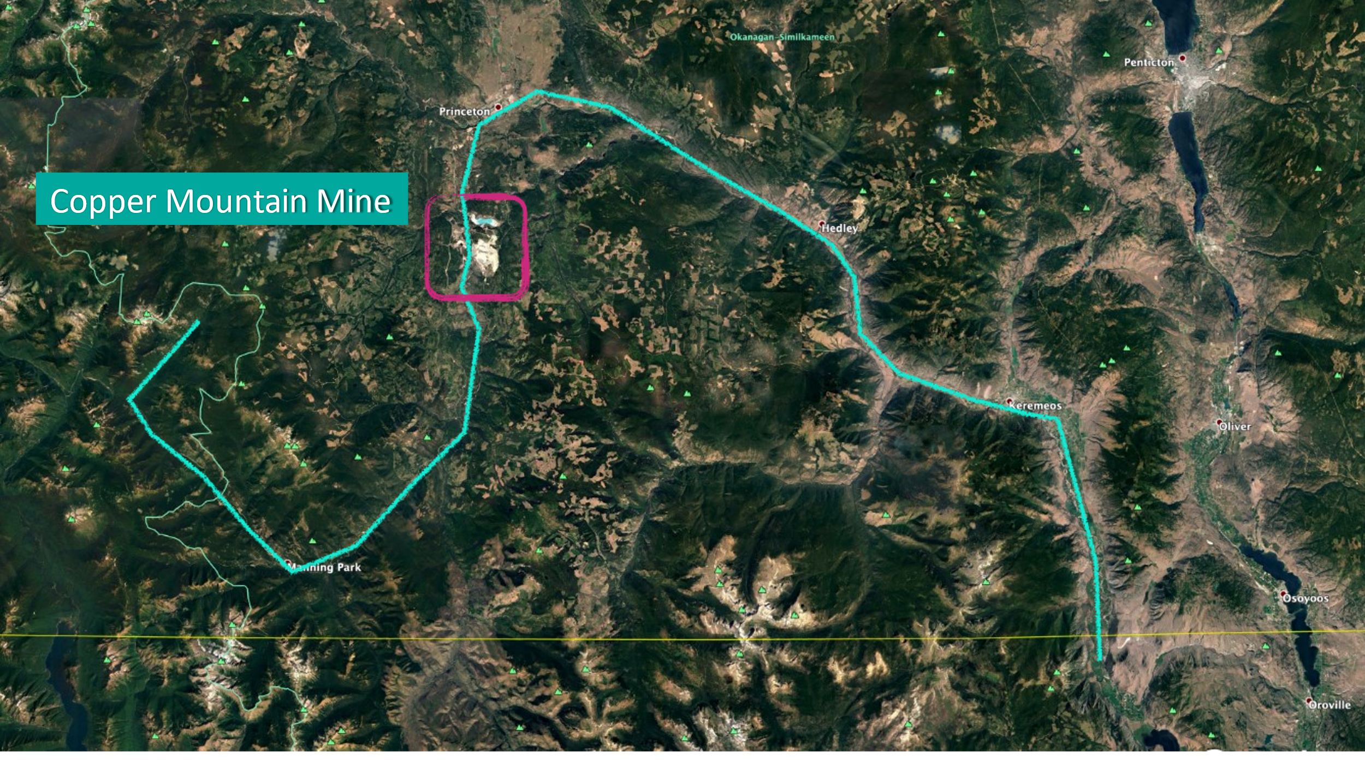Screen dimensions: 1365x767
Task: Click the Hedley text label
Action: [x=840, y=228]
